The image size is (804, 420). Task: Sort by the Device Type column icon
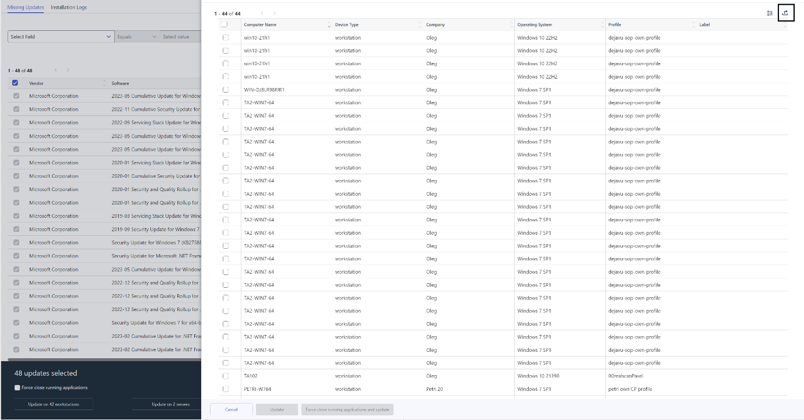tap(420, 25)
